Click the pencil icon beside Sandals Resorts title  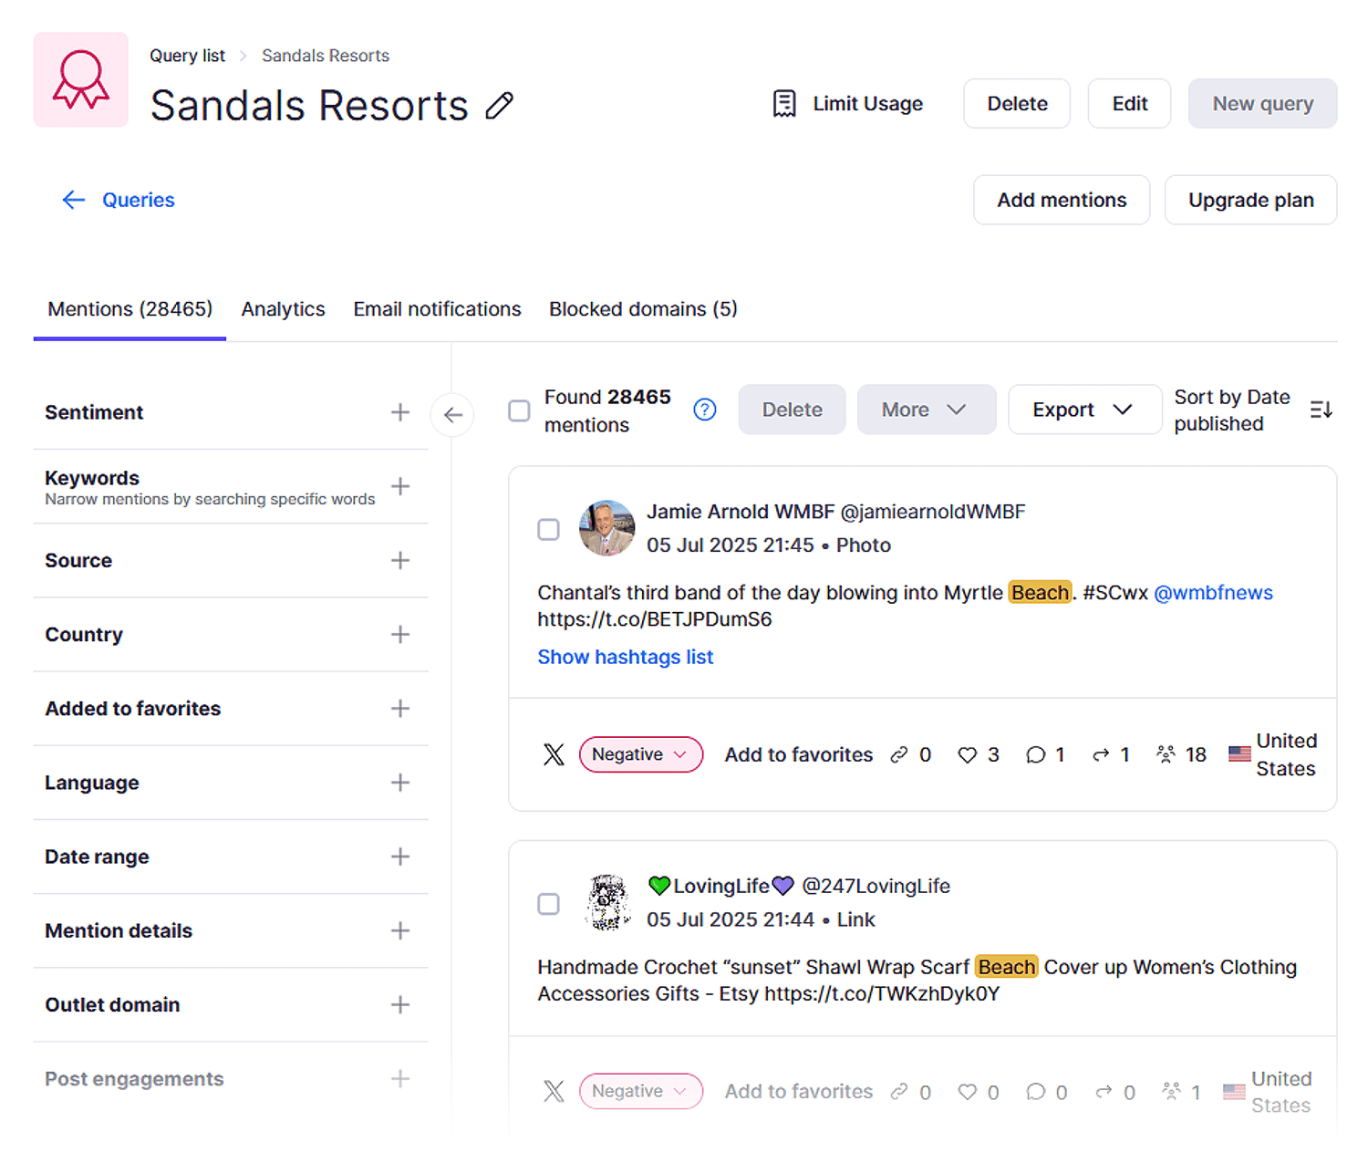[499, 106]
